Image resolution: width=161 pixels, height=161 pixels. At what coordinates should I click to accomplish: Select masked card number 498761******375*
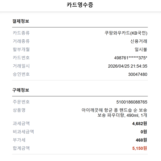pyautogui.click(x=131, y=58)
